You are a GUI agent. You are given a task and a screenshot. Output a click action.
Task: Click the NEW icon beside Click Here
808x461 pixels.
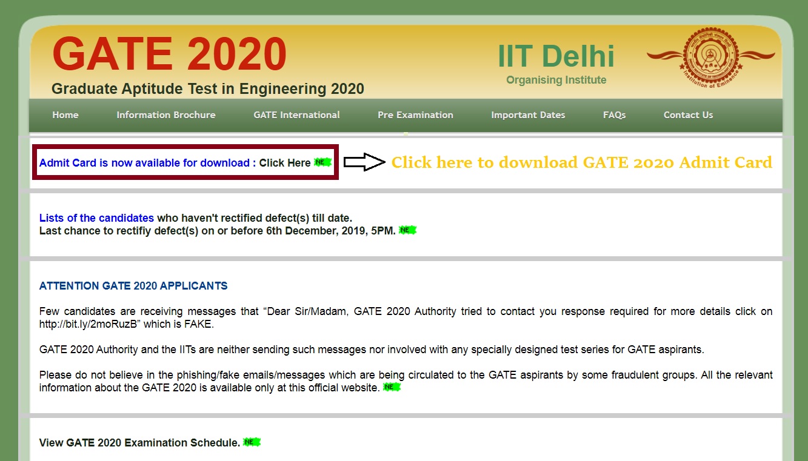pos(322,162)
